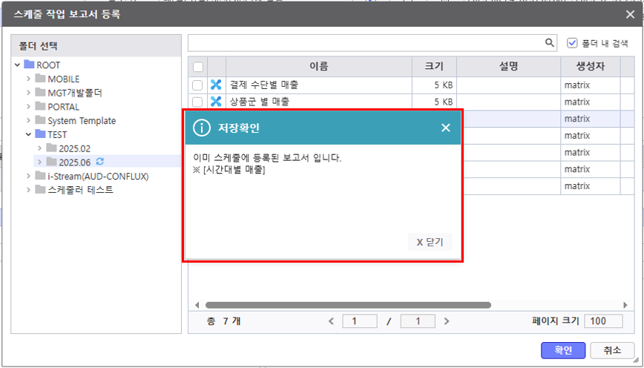Click the 확인 button
This screenshot has height=368, width=644.
563,350
